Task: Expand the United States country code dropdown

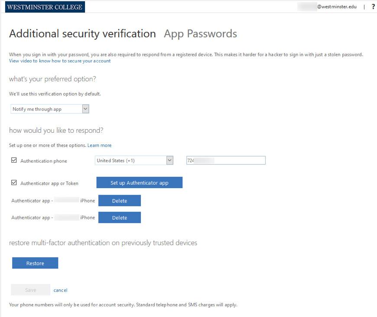Action: pos(134,160)
